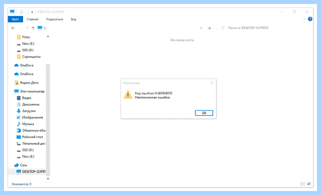Click the Эта папка пуста message

[x=182, y=40]
